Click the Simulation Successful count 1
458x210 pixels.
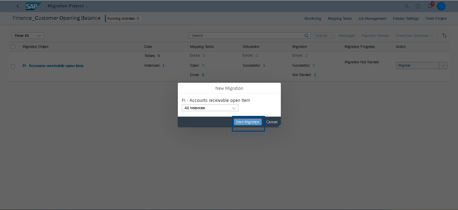coord(264,65)
